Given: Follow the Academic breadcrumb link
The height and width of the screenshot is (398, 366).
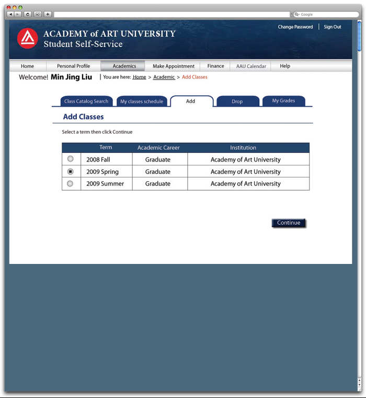Looking at the screenshot, I should [164, 77].
